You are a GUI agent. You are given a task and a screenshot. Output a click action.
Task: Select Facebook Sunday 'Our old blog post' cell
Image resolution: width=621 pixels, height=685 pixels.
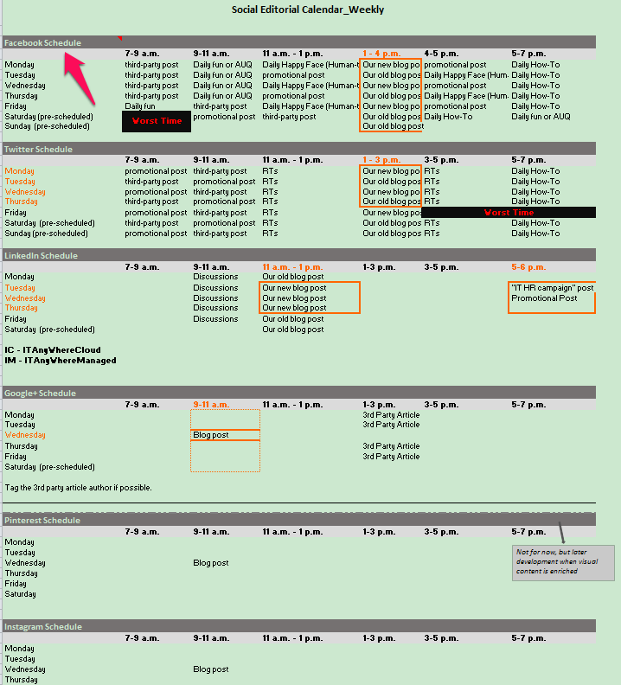pyautogui.click(x=393, y=126)
